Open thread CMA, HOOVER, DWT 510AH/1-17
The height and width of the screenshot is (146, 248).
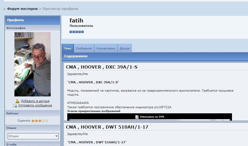tap(106, 127)
